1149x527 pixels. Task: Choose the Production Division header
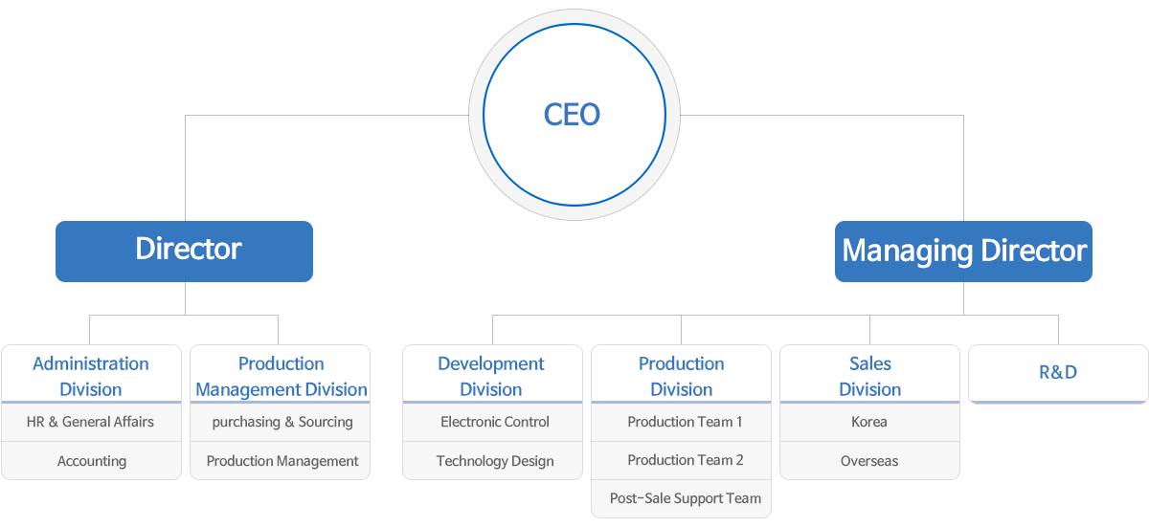click(681, 375)
